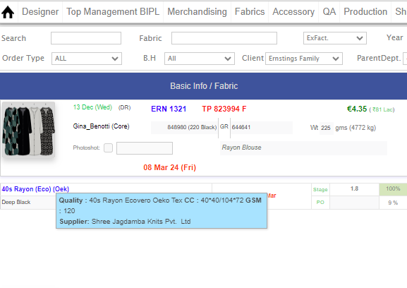407x288 pixels.
Task: Open the QA menu
Action: [x=329, y=12]
